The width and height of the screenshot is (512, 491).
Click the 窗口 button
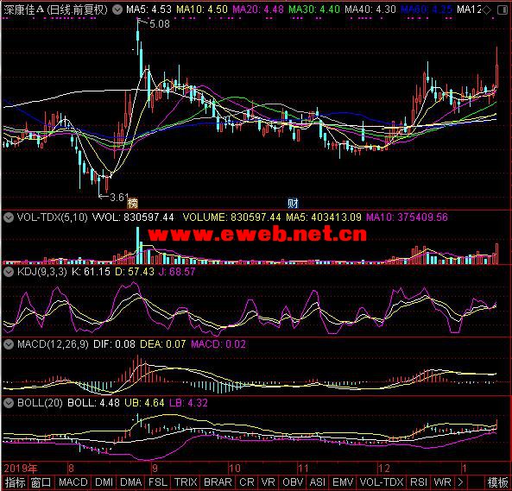click(x=41, y=482)
